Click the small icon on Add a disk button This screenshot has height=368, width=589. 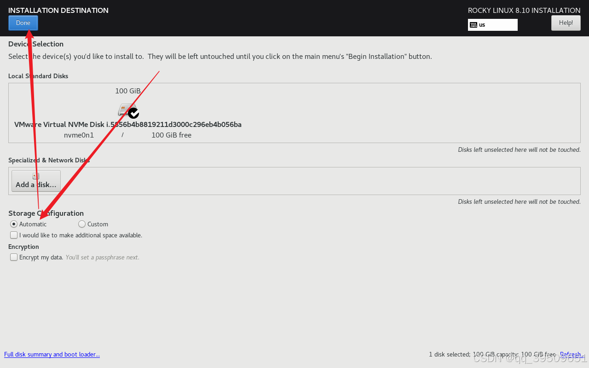click(36, 176)
